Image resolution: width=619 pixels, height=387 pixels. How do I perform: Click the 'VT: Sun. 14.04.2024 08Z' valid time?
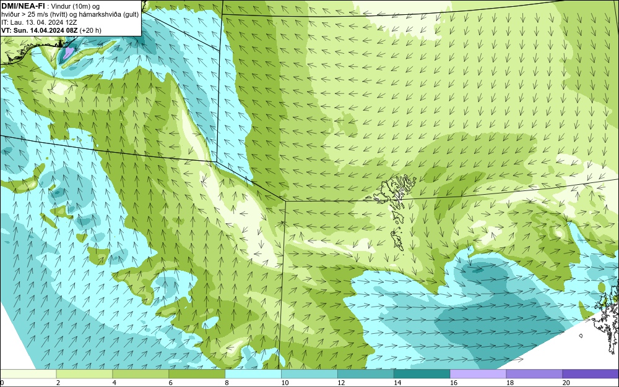point(40,30)
